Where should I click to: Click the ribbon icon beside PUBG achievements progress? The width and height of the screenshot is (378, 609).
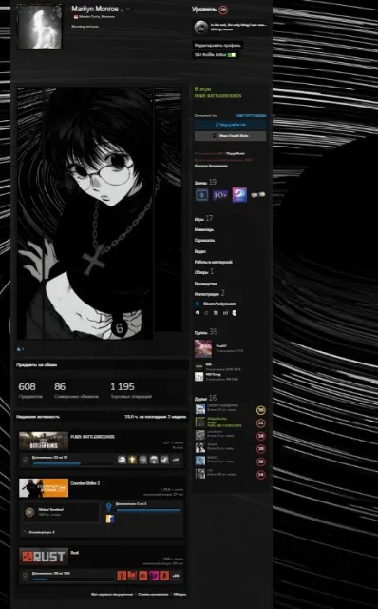click(26, 460)
